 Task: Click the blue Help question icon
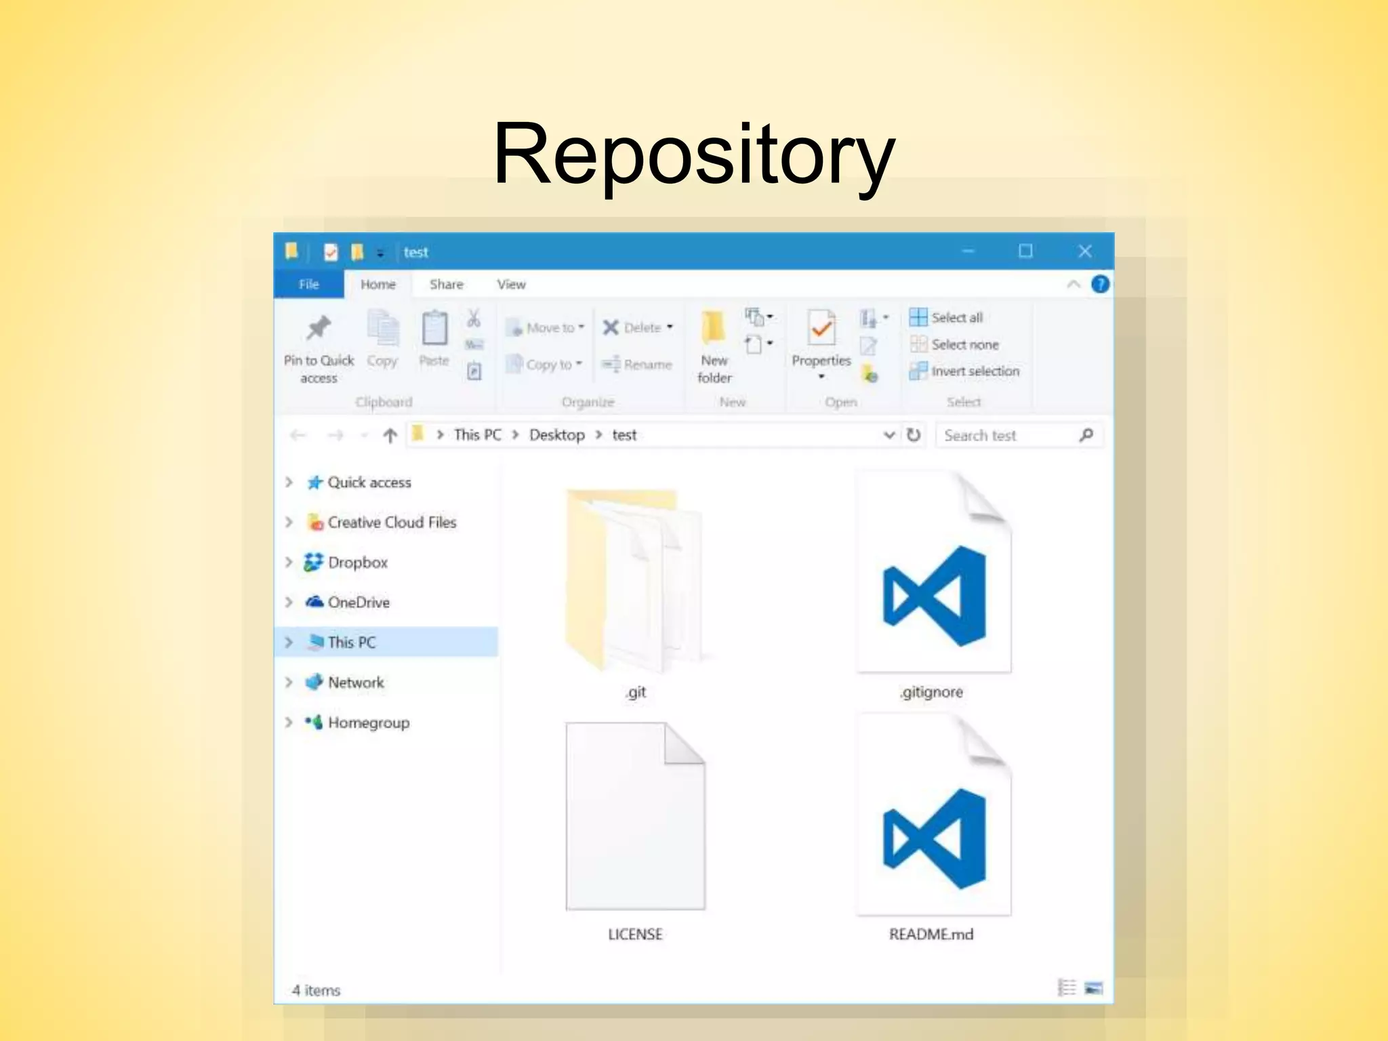[1100, 285]
